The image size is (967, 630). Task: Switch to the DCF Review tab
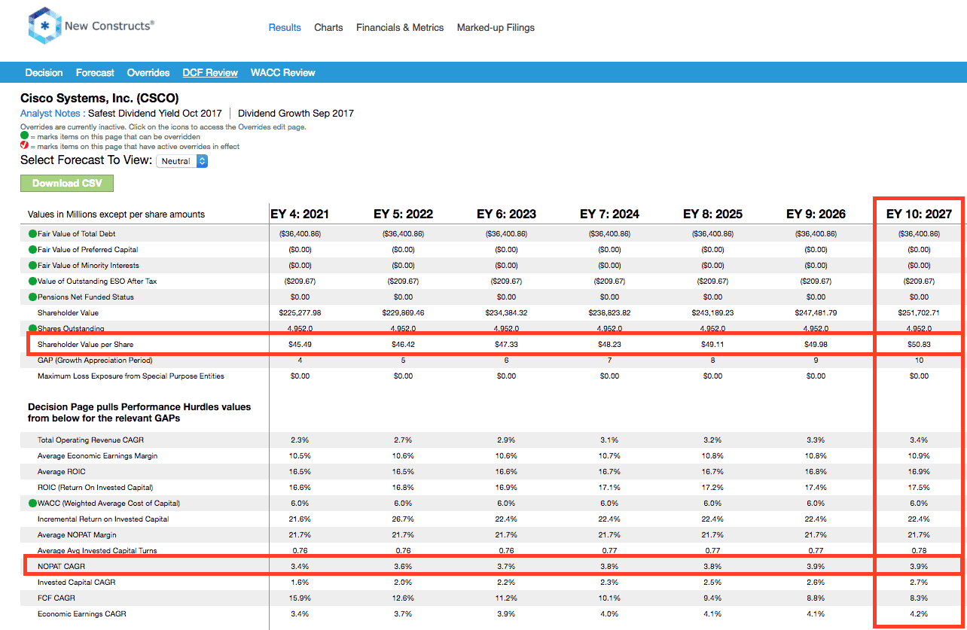tap(210, 73)
